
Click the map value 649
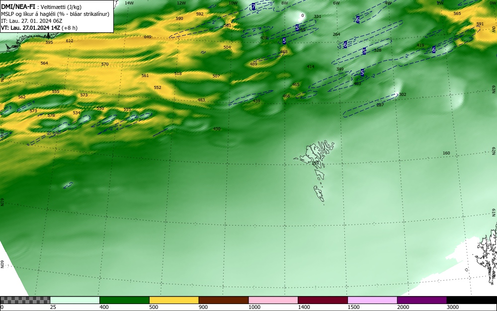coord(148,37)
